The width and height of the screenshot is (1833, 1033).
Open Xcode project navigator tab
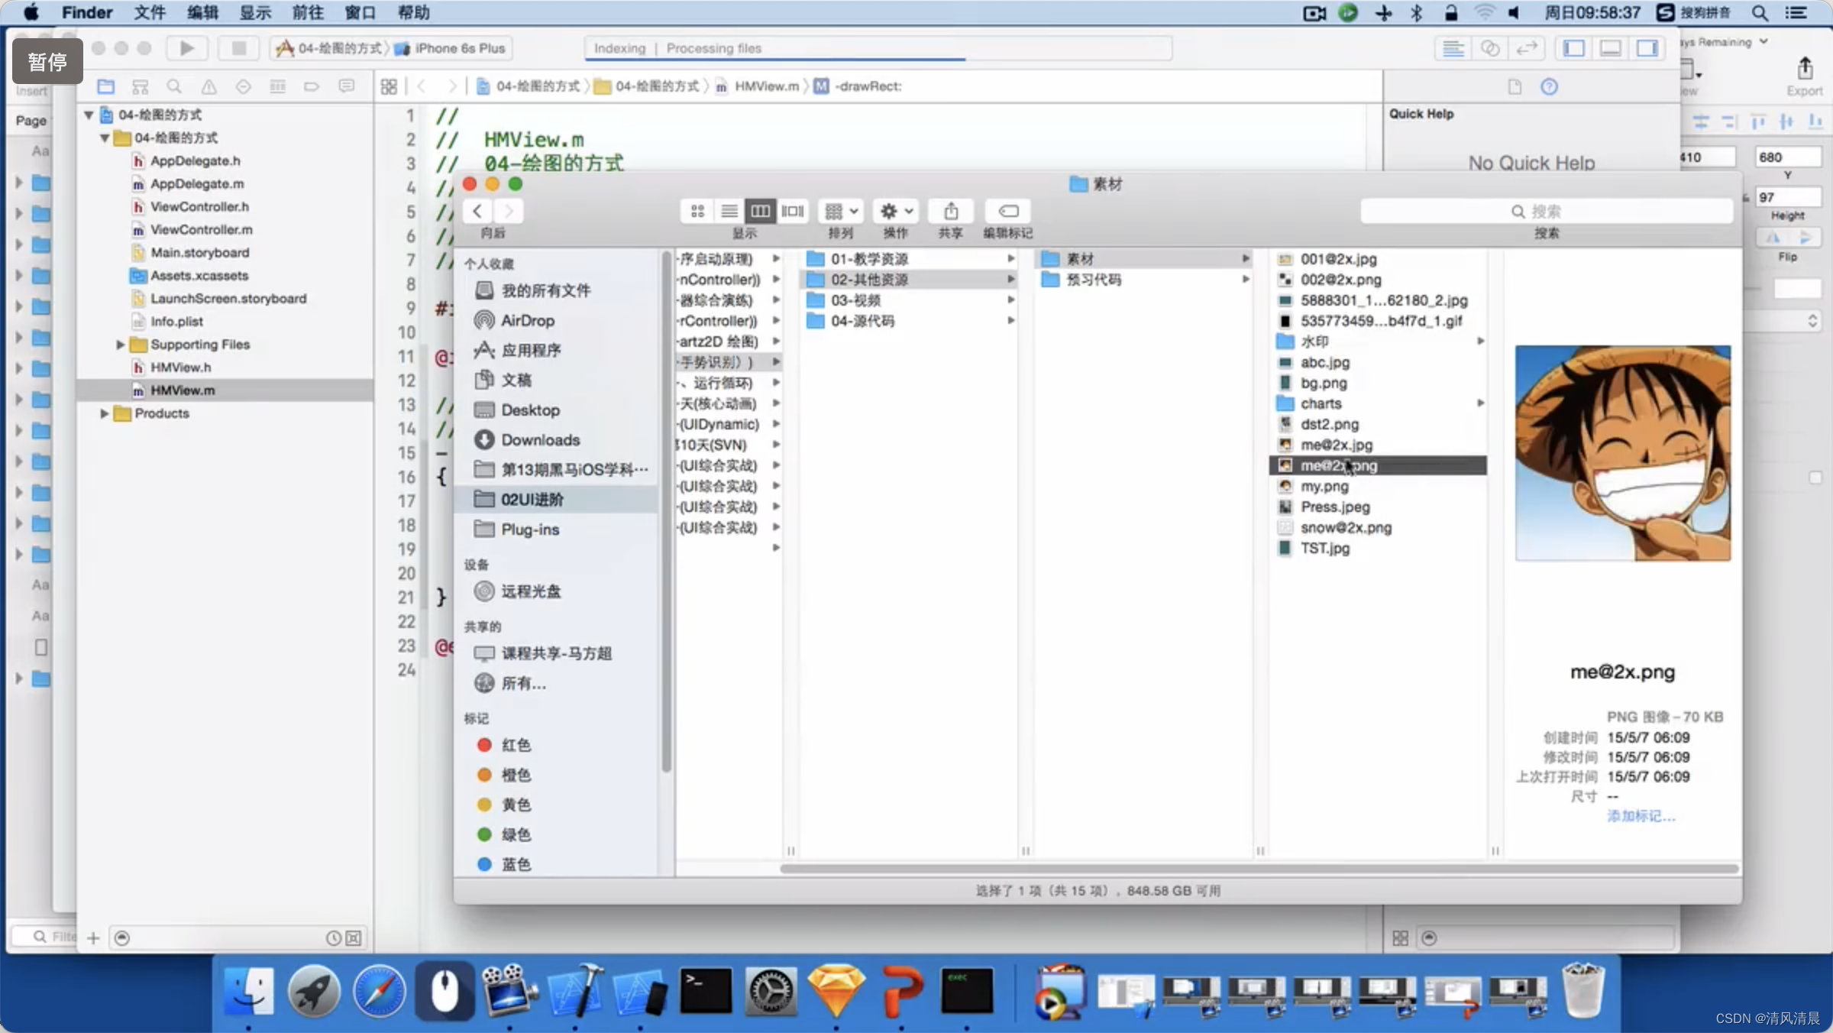tap(105, 86)
